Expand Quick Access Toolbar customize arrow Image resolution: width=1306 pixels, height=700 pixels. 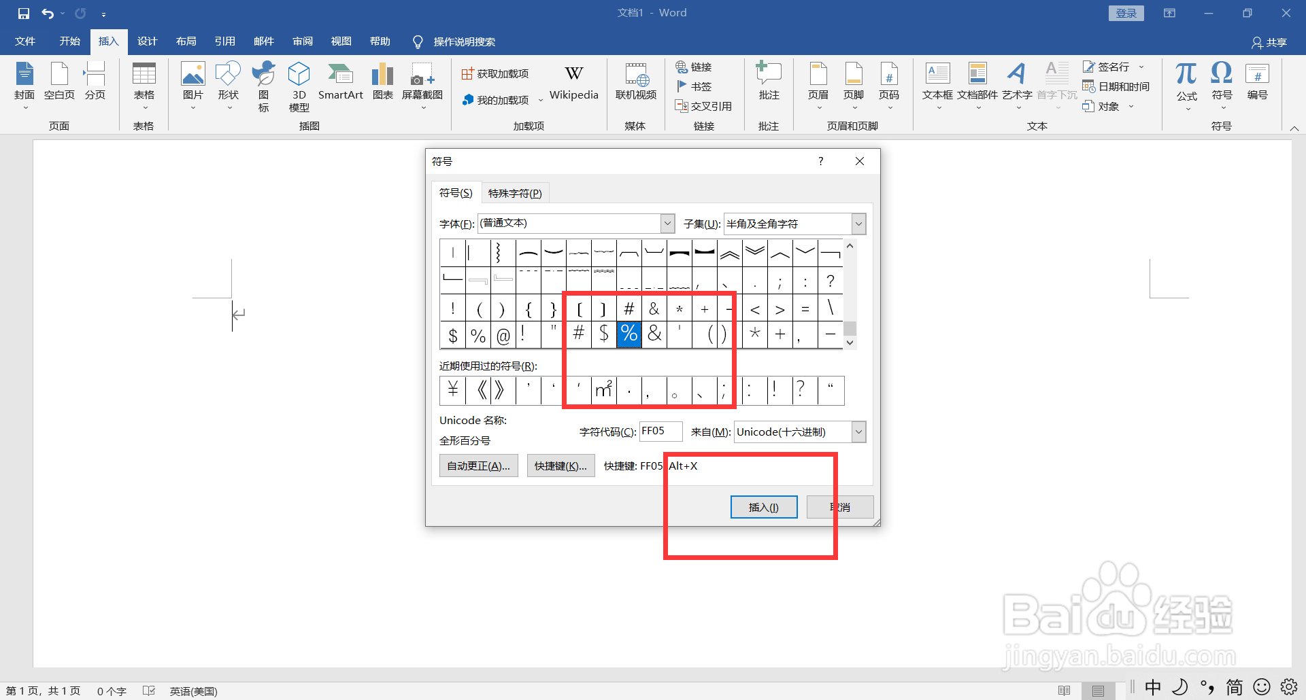coord(103,14)
